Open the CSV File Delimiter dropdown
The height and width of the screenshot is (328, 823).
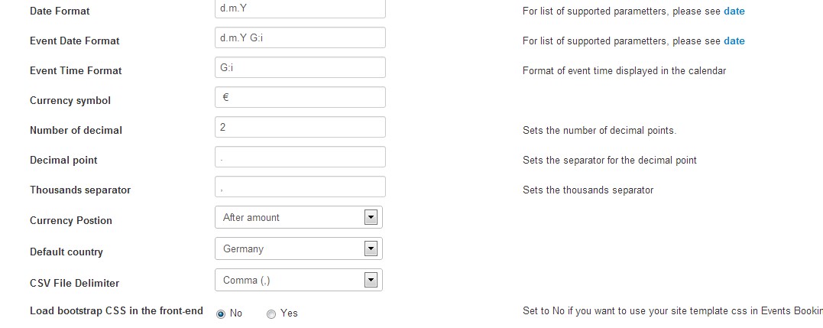[x=298, y=280]
